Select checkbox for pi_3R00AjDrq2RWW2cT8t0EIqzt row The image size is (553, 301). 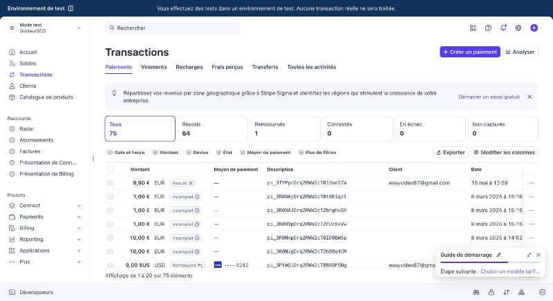point(110,197)
